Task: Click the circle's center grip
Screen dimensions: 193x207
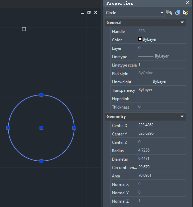Action: 41,128
